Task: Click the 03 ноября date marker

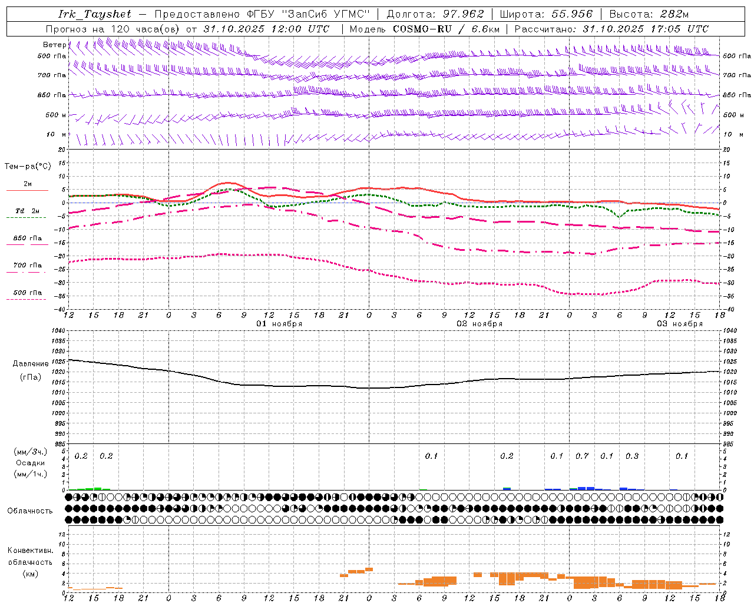Action: [680, 324]
